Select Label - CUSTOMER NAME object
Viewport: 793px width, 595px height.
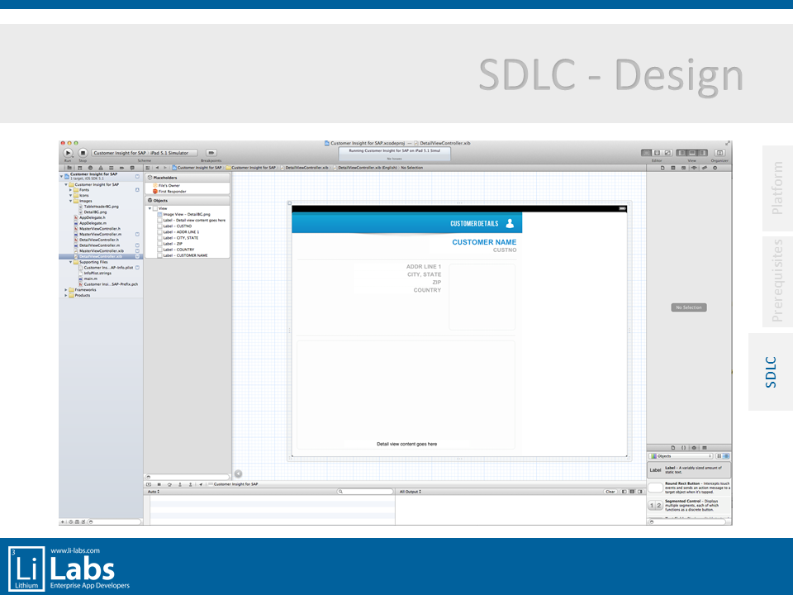185,255
